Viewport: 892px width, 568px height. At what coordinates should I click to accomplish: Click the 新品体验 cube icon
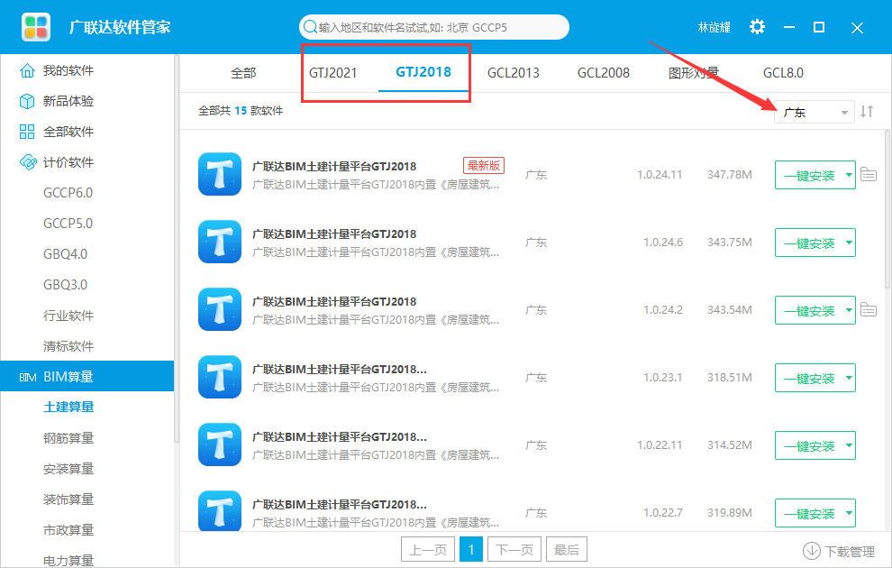27,101
